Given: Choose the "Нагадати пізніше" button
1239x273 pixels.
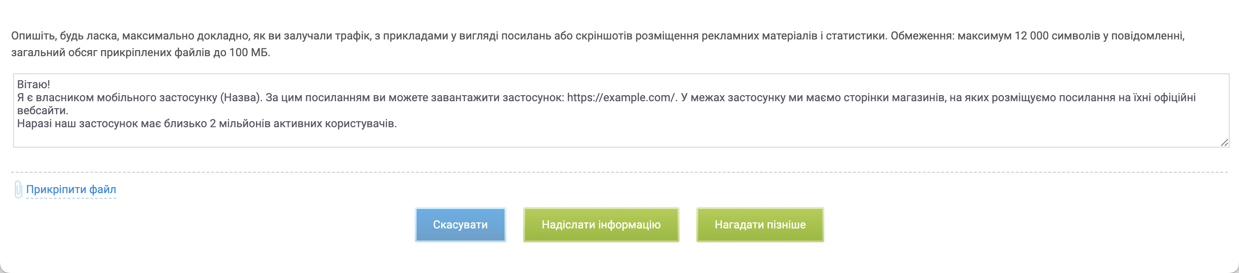Looking at the screenshot, I should [x=760, y=225].
